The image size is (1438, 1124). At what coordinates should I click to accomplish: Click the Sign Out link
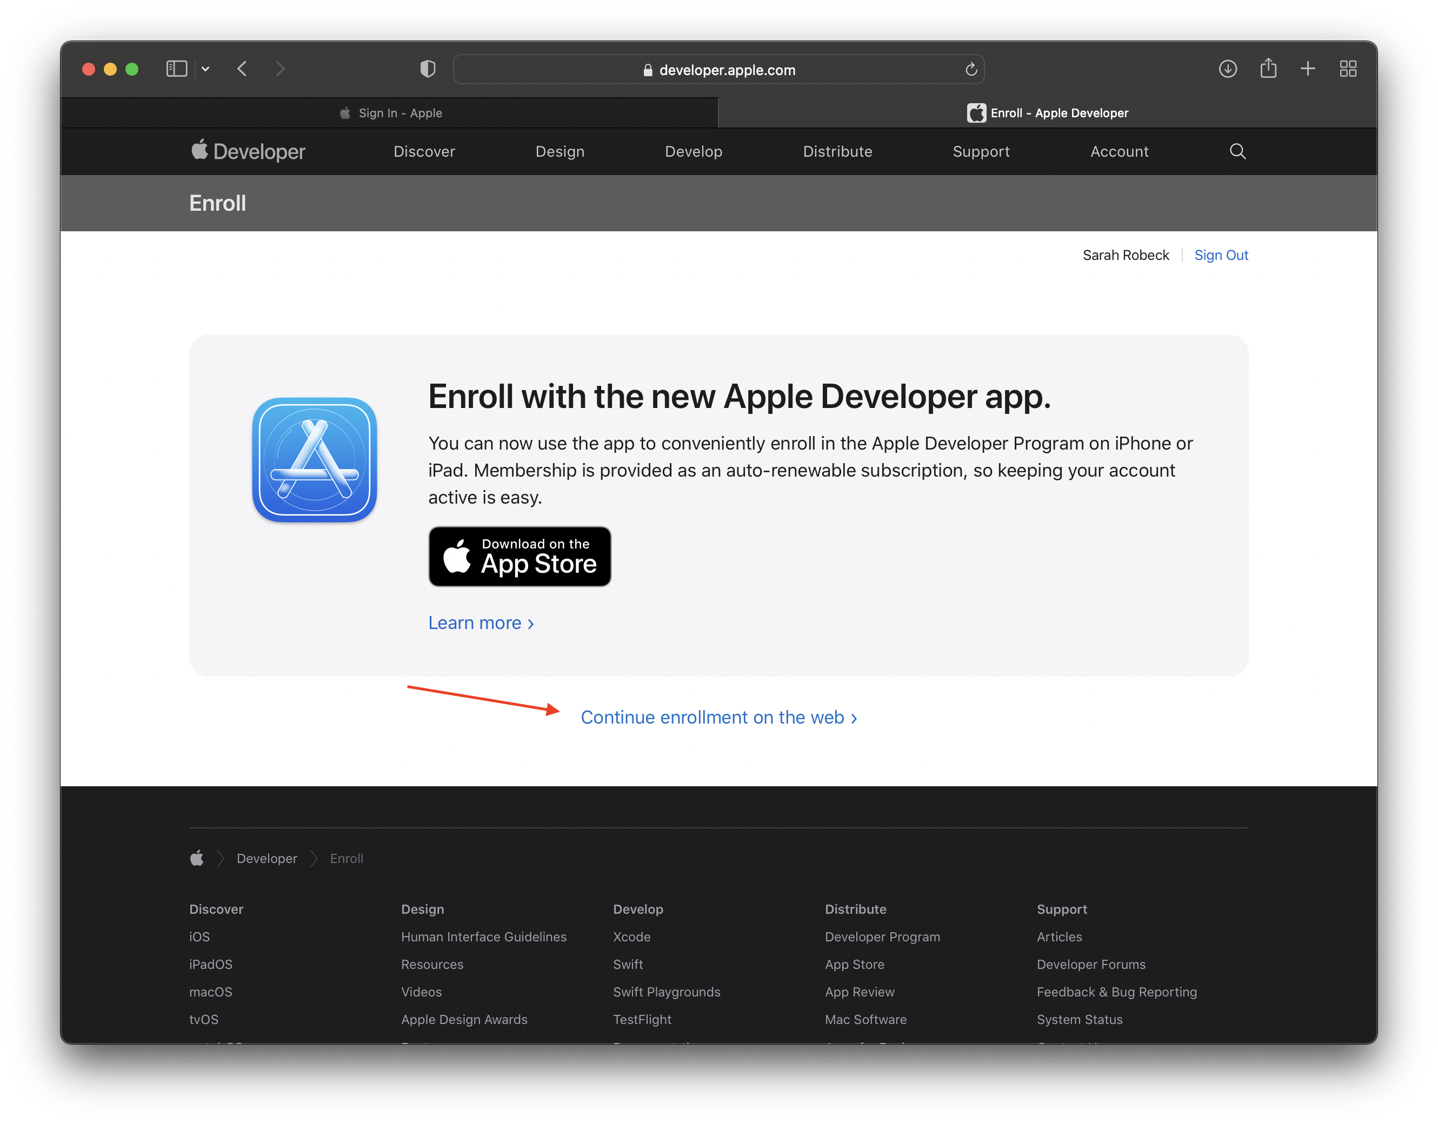(x=1221, y=256)
